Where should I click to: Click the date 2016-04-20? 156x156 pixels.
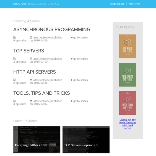click(41, 41)
